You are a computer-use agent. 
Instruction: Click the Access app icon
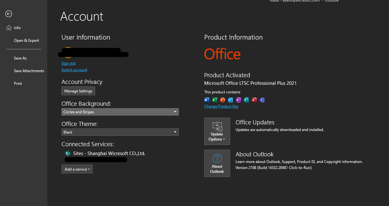click(x=254, y=100)
